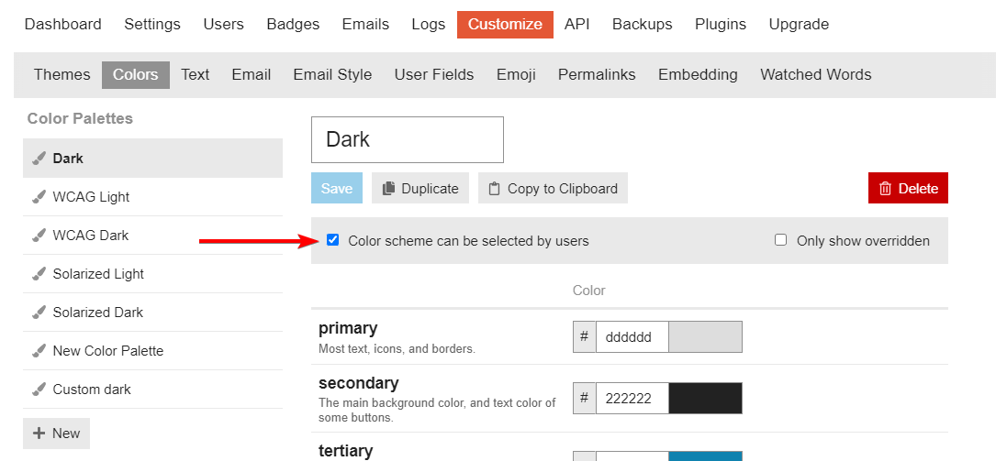This screenshot has width=1007, height=461.
Task: Open the API admin tab
Action: [x=576, y=25]
